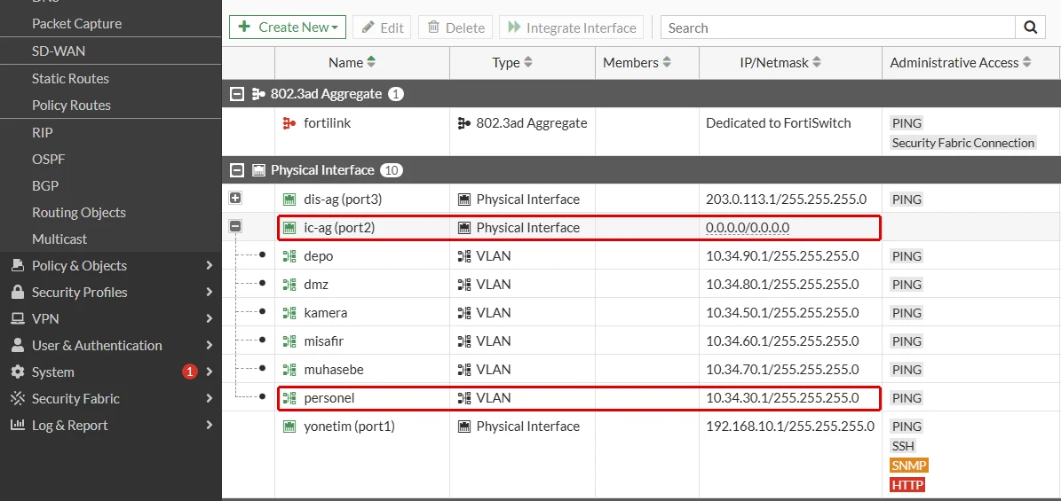Click the muhasebe VLAN icon
Screen dimensions: 1061x501
pyautogui.click(x=289, y=370)
